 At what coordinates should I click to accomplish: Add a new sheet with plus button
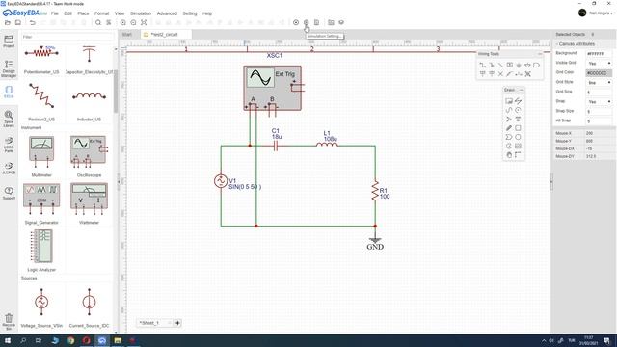coord(177,323)
